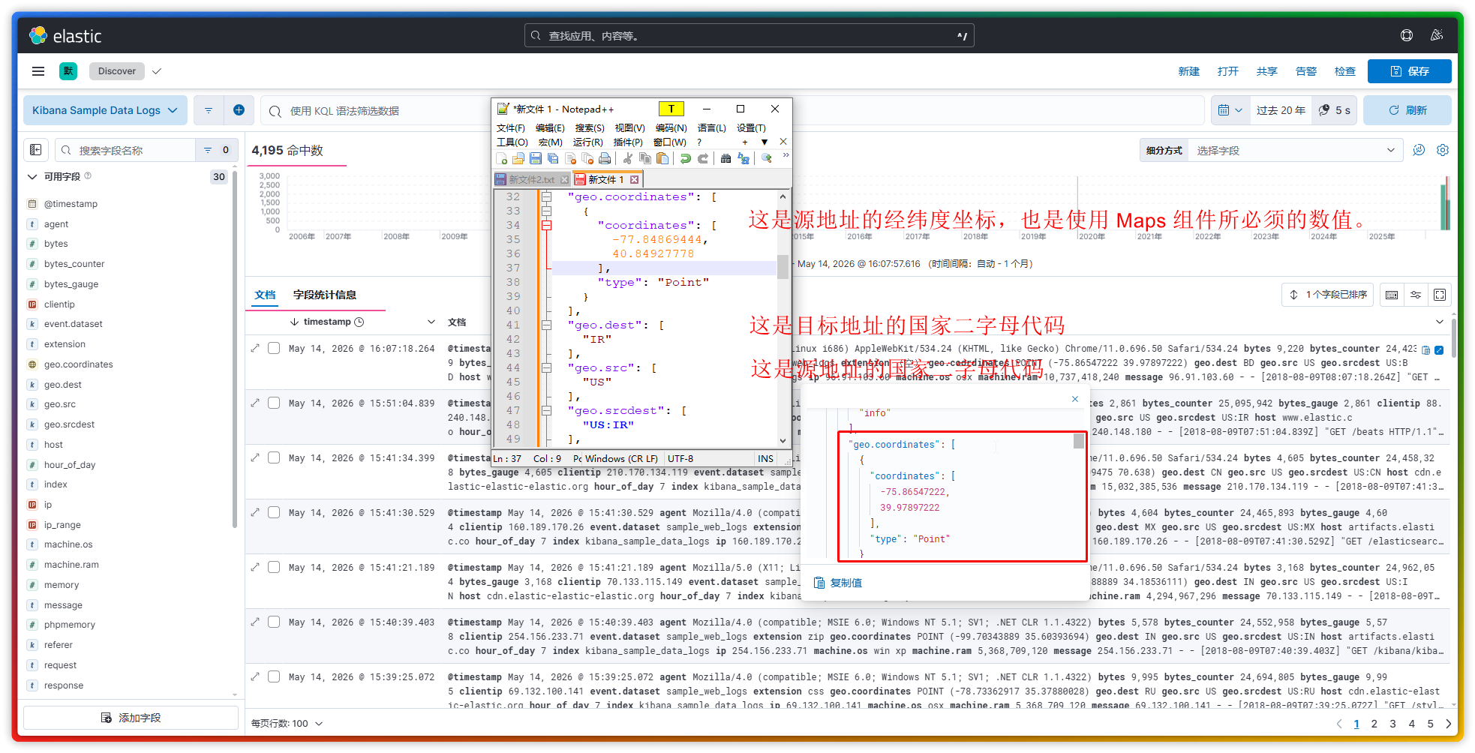
Task: Collapse the 可用字段 section
Action: click(x=32, y=177)
